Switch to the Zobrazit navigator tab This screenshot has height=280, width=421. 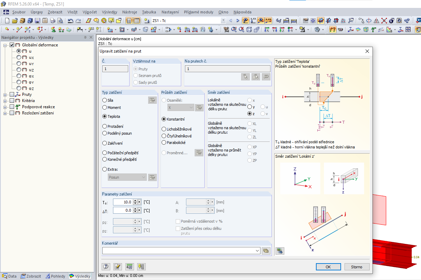31,276
